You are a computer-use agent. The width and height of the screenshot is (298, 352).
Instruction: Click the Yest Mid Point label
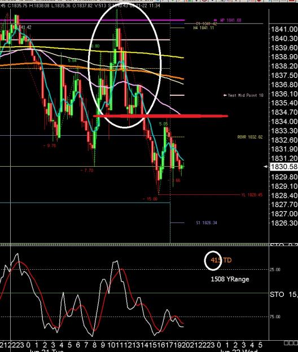pos(246,95)
